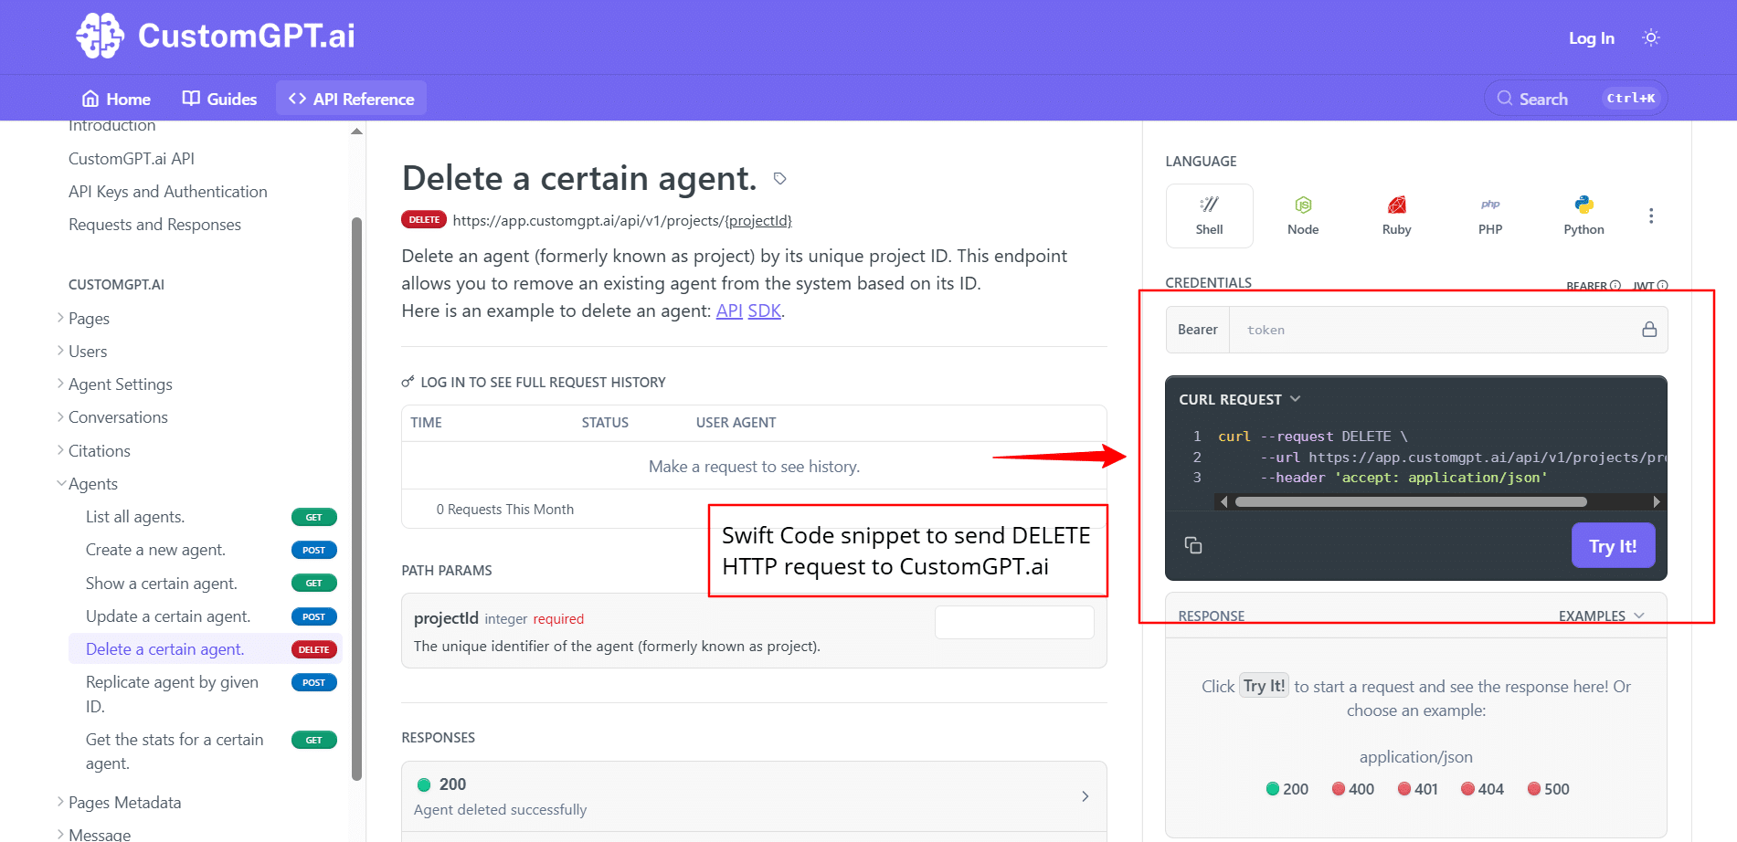The width and height of the screenshot is (1737, 842).
Task: Select the Ruby language icon
Action: click(1396, 216)
